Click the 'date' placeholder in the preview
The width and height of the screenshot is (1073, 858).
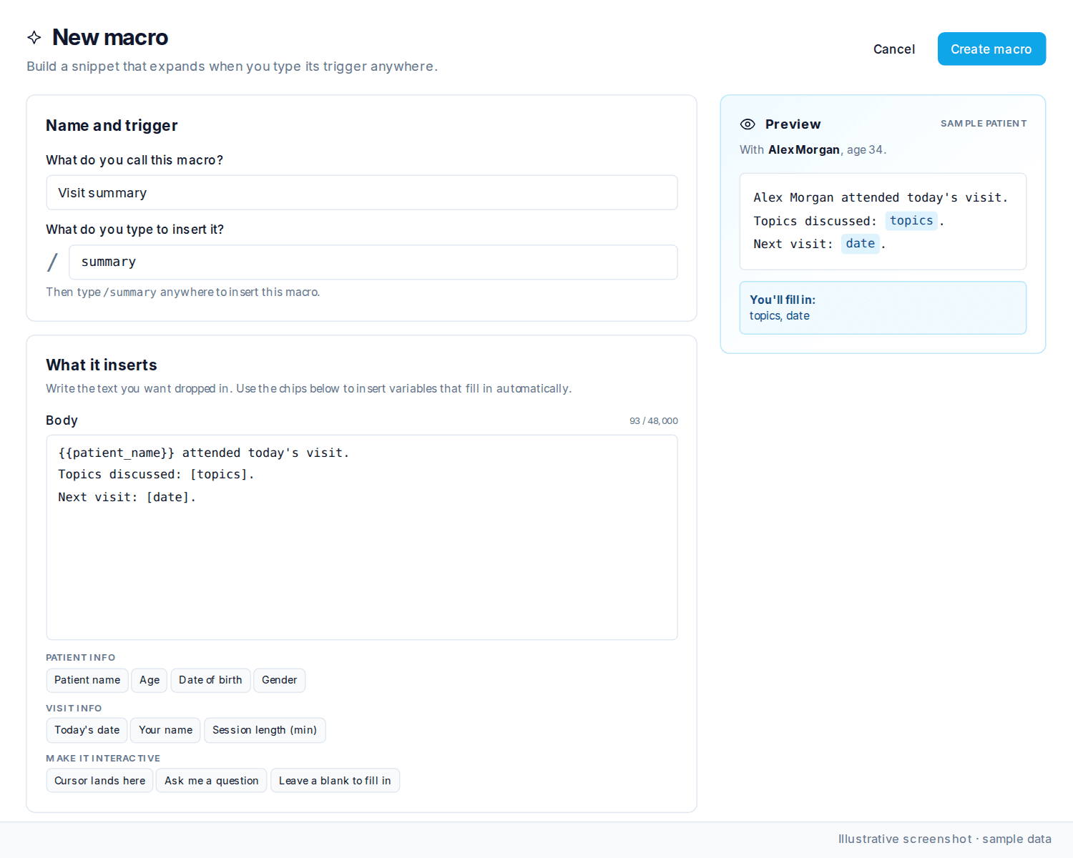(861, 244)
